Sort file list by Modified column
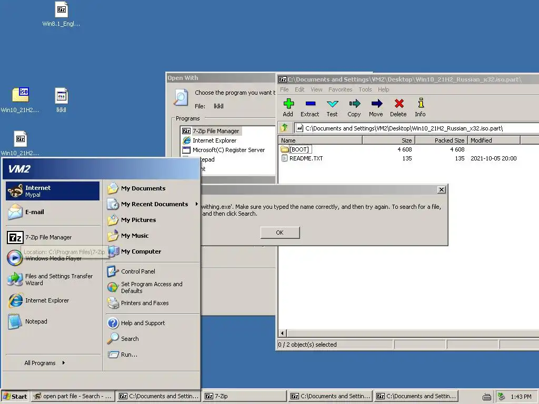The image size is (539, 404). [494, 140]
